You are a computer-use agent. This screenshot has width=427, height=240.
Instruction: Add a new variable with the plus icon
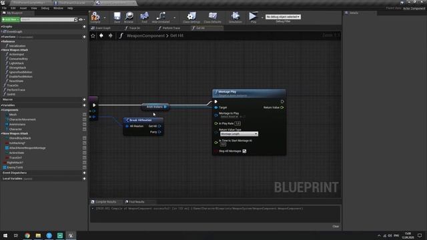point(84,105)
